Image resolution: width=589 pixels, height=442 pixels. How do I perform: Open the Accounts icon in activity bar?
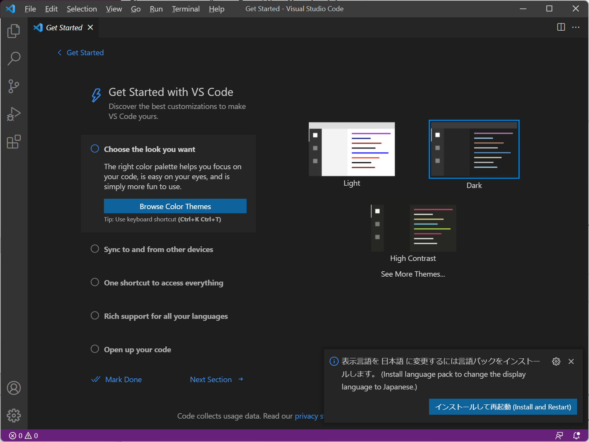[x=14, y=388]
